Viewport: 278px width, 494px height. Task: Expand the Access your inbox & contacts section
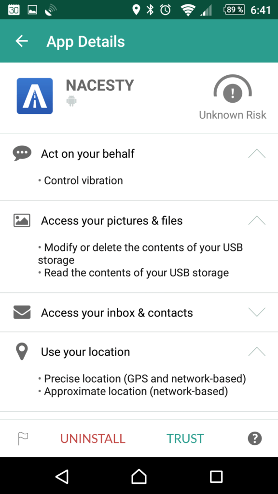coord(257,312)
